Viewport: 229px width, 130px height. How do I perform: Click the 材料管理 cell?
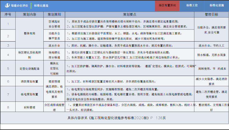[x=30, y=107]
